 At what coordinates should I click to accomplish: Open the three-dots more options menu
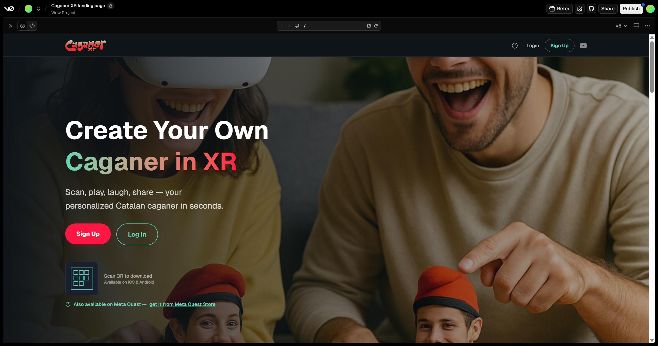tap(647, 26)
